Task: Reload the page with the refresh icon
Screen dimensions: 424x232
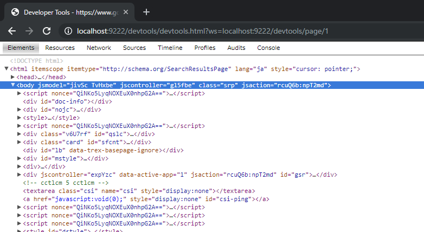Action: tap(47, 31)
